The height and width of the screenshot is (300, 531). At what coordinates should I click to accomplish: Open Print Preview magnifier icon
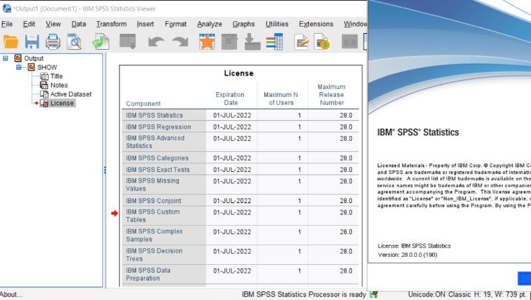click(x=74, y=42)
